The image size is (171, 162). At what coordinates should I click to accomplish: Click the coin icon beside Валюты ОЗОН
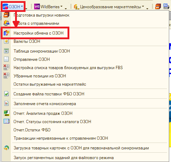click(x=6, y=41)
